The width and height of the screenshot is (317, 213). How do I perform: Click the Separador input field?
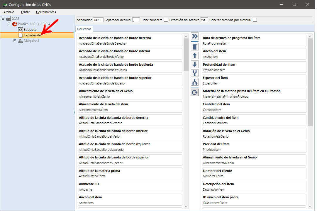98,20
